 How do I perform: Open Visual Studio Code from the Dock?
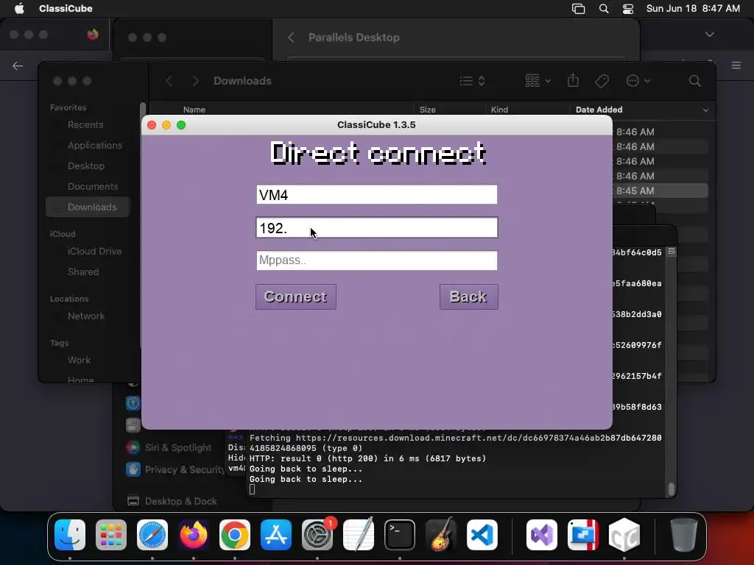tap(482, 535)
